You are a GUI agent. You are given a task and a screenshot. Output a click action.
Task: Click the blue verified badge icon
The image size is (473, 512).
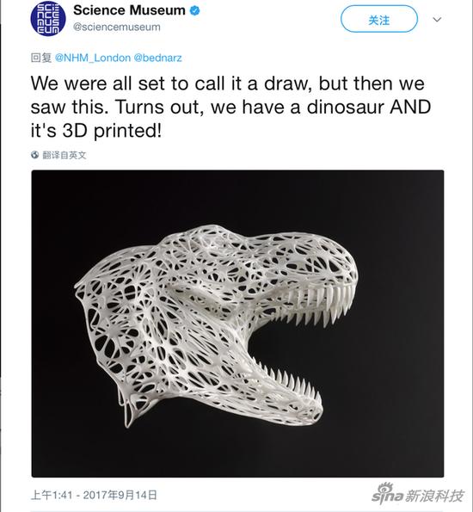click(195, 11)
